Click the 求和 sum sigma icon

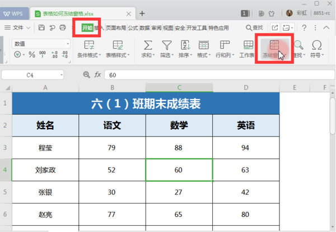(x=148, y=46)
